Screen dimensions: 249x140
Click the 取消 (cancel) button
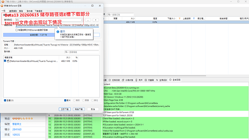pos(93,109)
